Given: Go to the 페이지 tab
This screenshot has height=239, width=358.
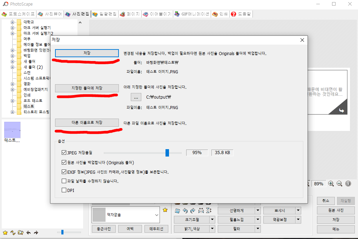Looking at the screenshot, I should [x=130, y=14].
